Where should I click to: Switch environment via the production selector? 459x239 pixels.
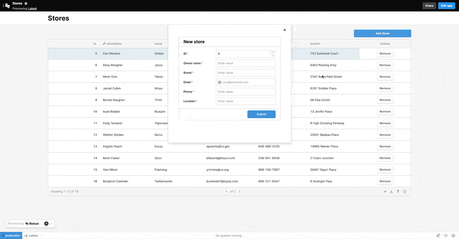point(11,235)
